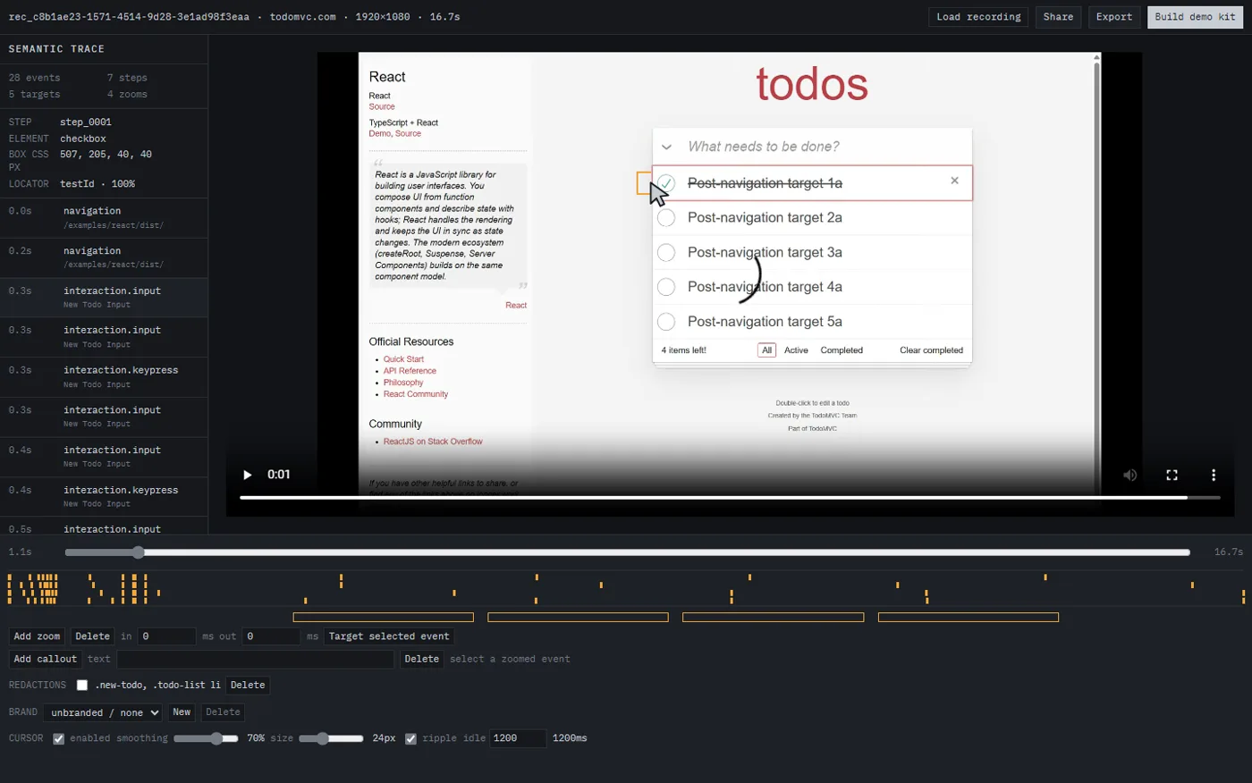This screenshot has height=783, width=1252.
Task: Enter fullscreen on the video player
Action: click(1172, 475)
